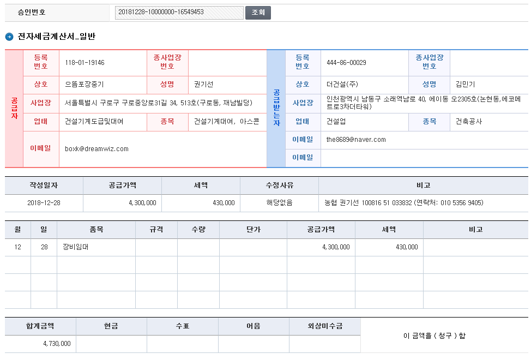The height and width of the screenshot is (359, 531).
Task: Click recipient email the8689@naver.com
Action: coord(356,140)
